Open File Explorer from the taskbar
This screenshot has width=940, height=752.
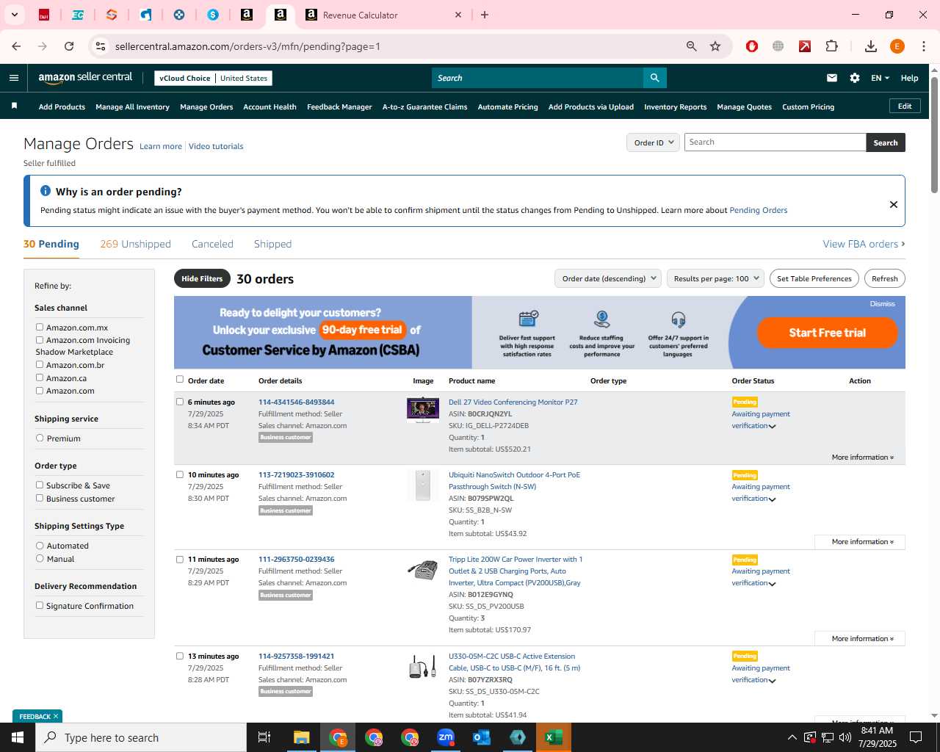click(x=302, y=737)
